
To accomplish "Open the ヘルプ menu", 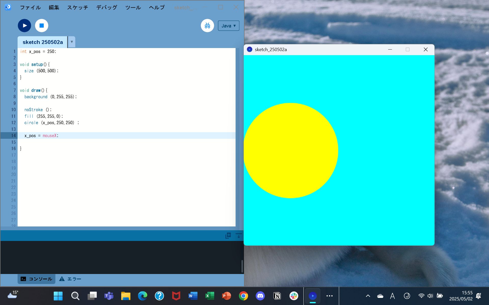I will [157, 7].
